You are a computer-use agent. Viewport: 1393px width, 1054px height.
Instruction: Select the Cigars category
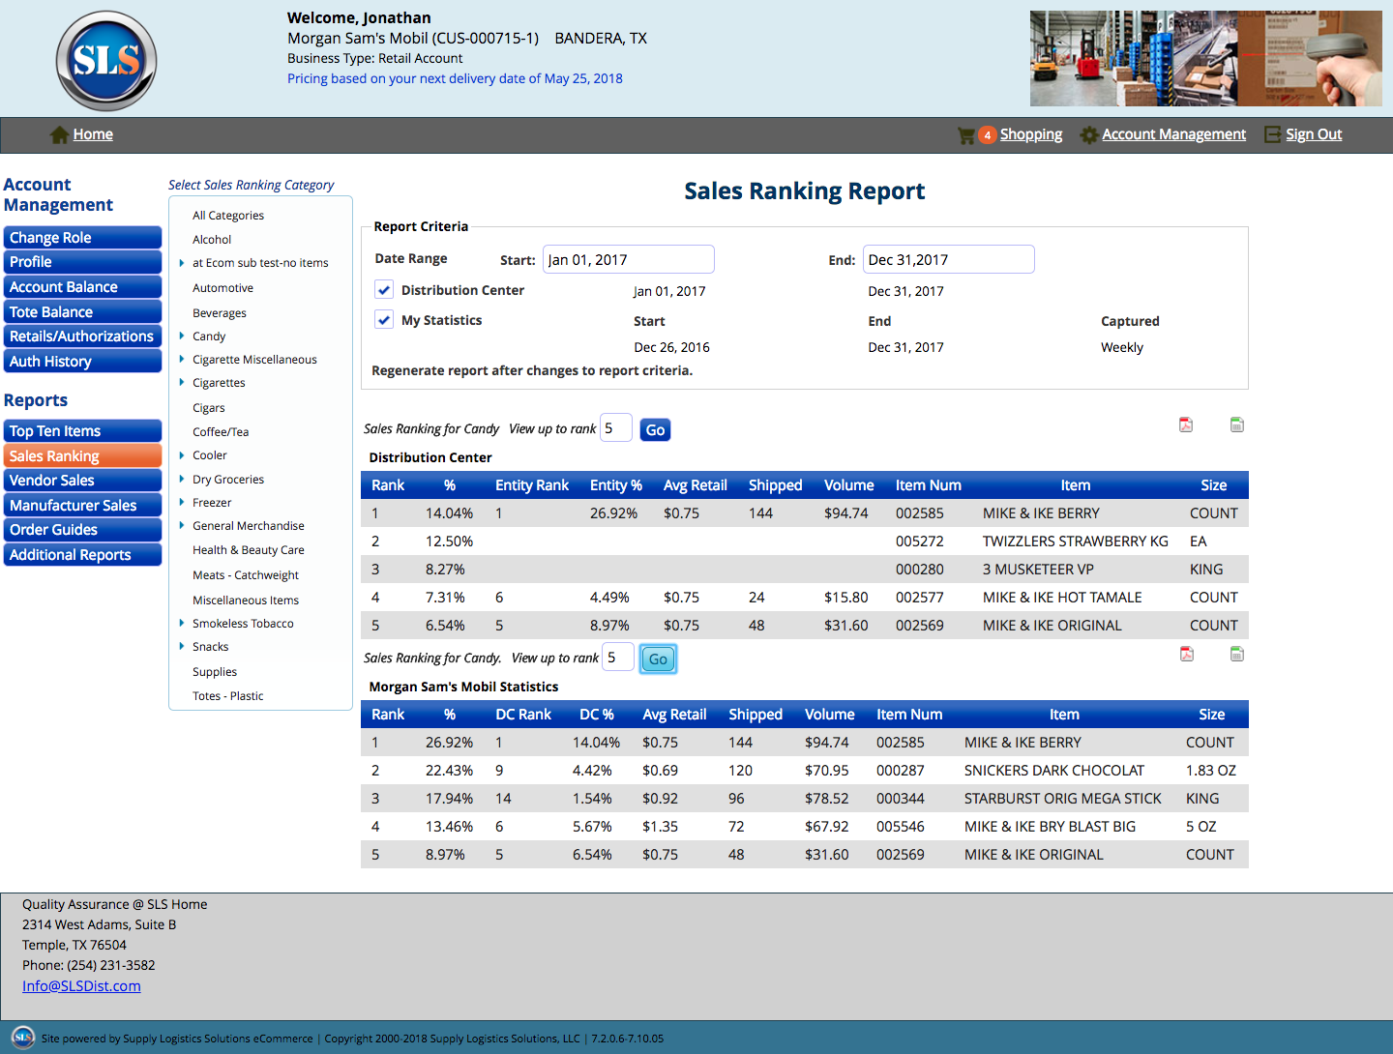209,408
